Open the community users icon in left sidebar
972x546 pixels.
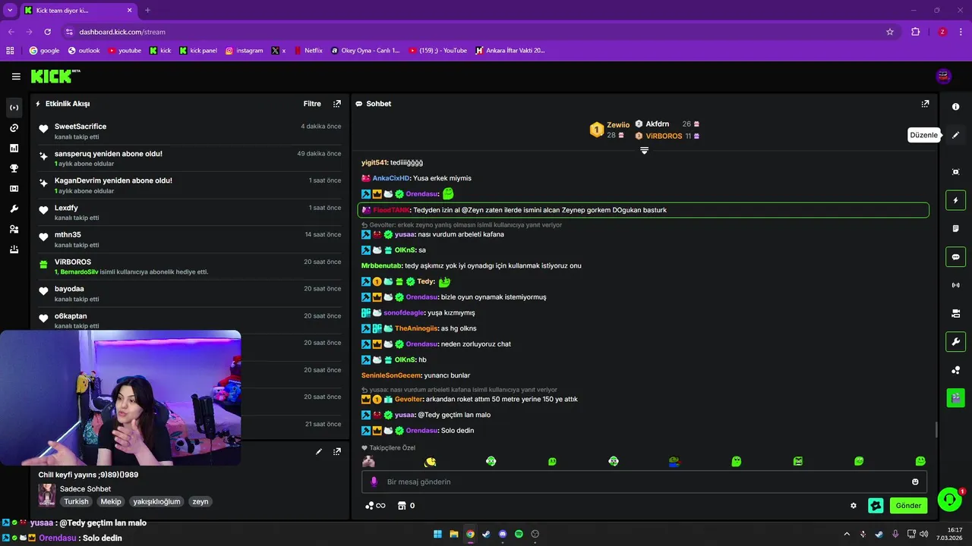click(14, 229)
